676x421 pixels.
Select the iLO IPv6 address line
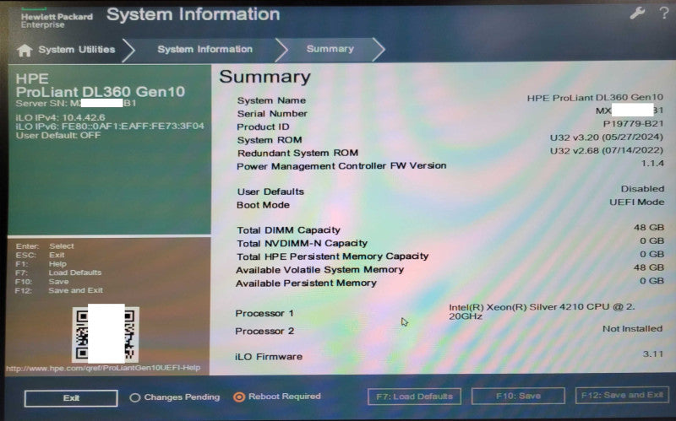tap(110, 126)
